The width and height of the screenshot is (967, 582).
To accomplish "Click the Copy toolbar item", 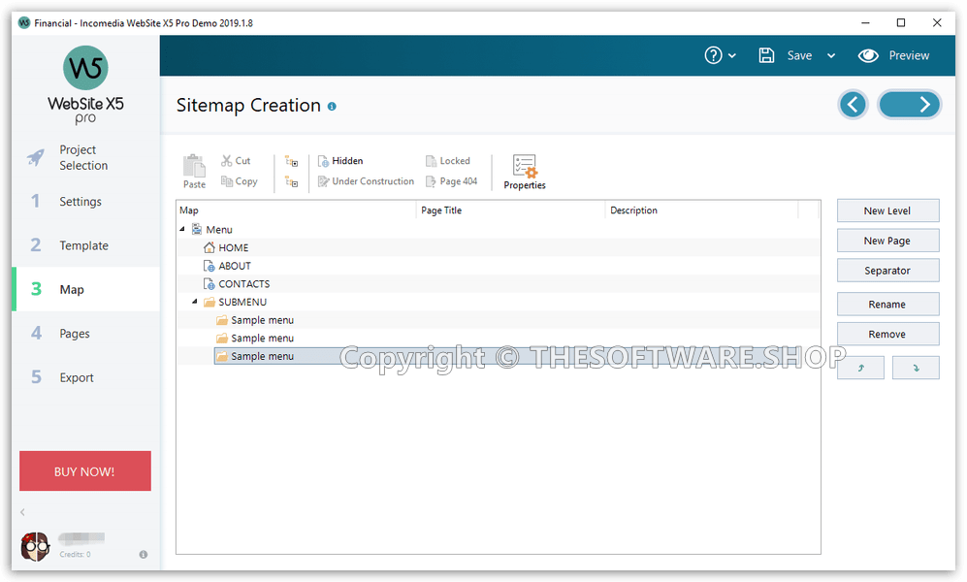I will point(240,181).
